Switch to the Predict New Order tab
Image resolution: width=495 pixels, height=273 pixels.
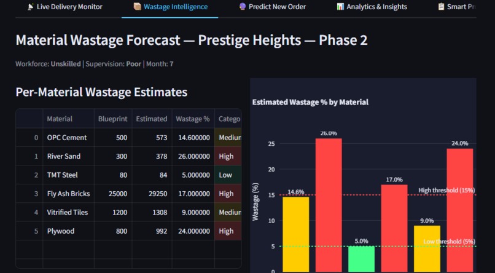pos(273,7)
